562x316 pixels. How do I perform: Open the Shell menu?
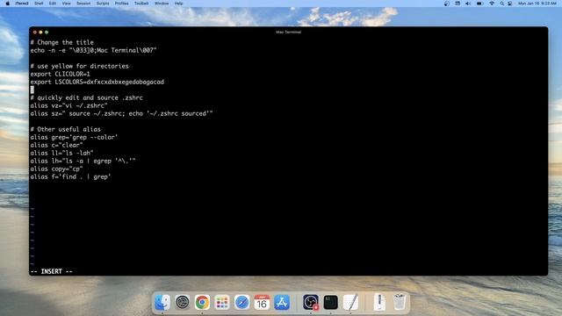coord(39,4)
